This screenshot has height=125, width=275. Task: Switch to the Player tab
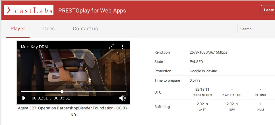point(18,29)
